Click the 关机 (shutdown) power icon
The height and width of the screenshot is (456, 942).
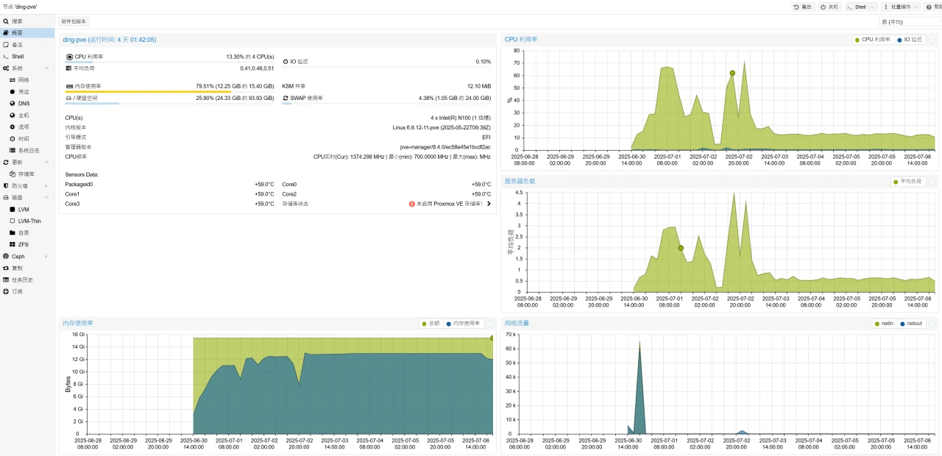[829, 7]
